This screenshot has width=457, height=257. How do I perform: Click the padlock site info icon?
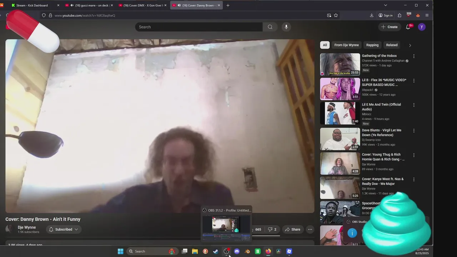[50, 15]
